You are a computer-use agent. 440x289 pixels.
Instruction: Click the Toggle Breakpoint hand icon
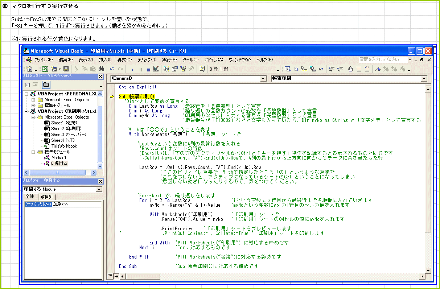(x=350, y=69)
